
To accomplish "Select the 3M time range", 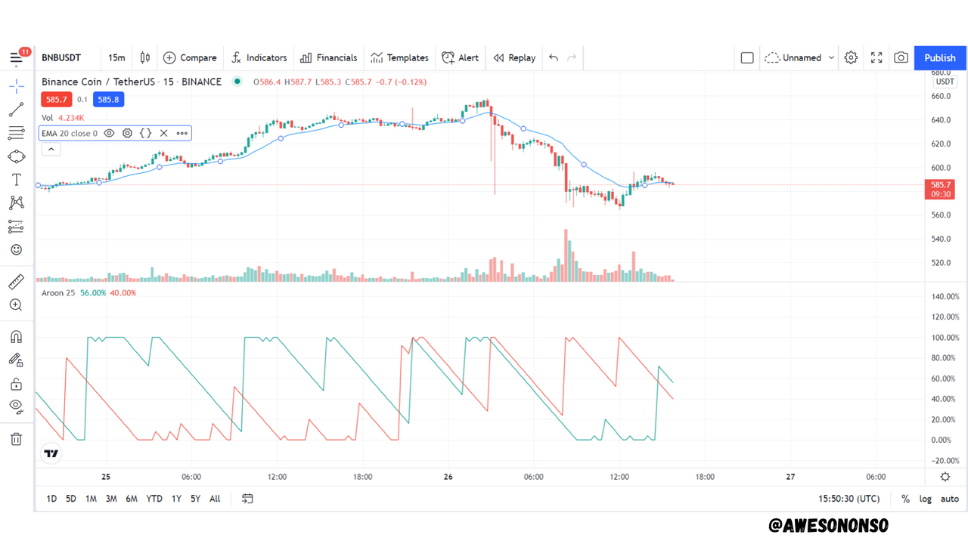I will pos(111,499).
